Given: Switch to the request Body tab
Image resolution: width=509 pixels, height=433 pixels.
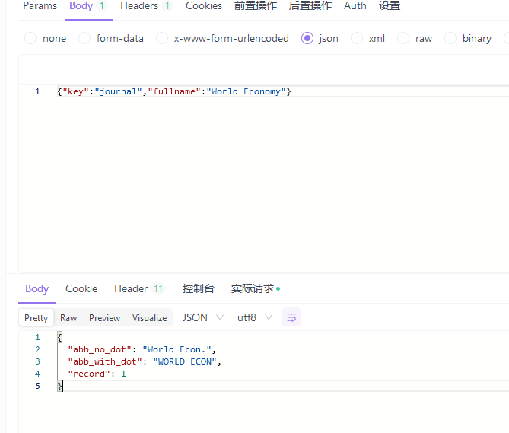Looking at the screenshot, I should (x=88, y=6).
